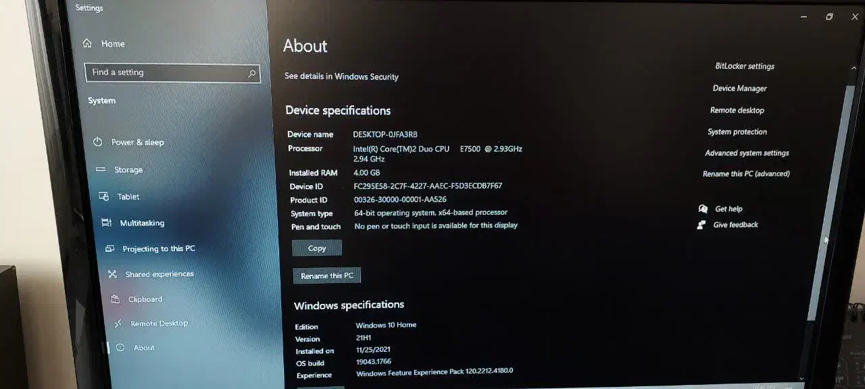Click the Device ID value starting FC295E58
Image resolution: width=865 pixels, height=389 pixels.
click(428, 186)
